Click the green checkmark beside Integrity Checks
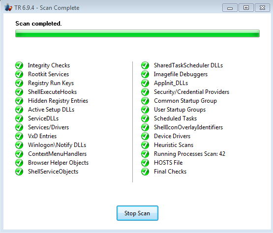This screenshot has width=273, height=233. point(19,65)
